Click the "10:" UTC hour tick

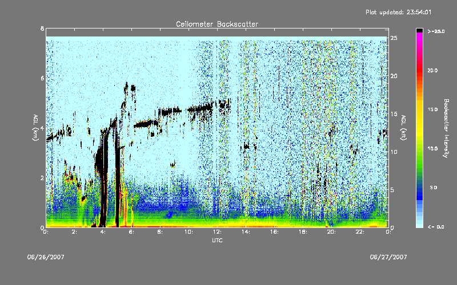tap(189, 232)
